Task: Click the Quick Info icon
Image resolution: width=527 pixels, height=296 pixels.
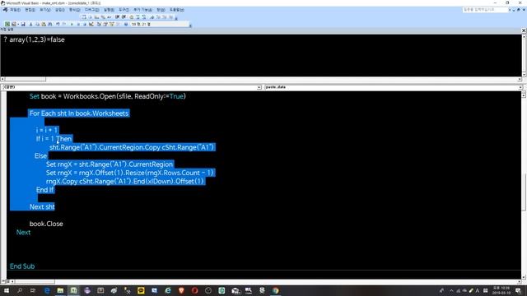Action: pyautogui.click(x=96, y=17)
